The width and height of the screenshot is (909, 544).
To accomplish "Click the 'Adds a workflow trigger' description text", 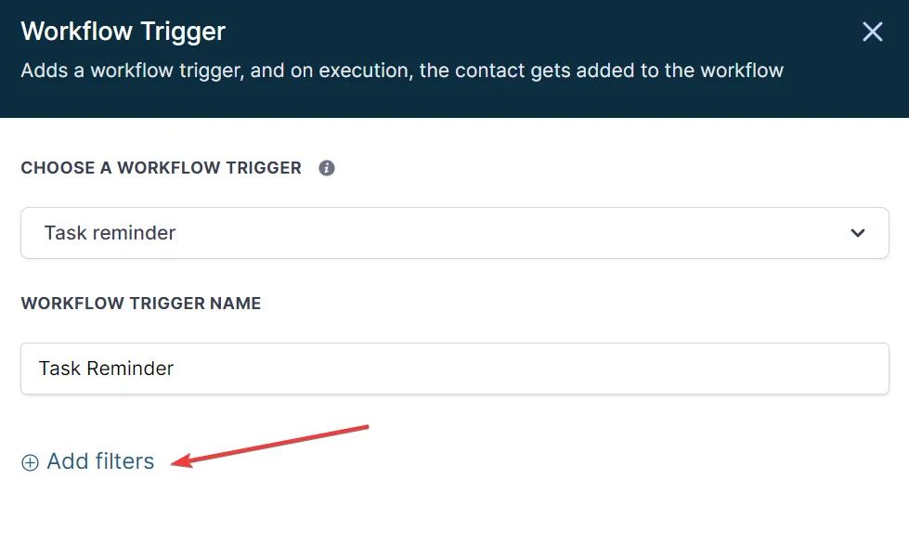I will tap(402, 71).
